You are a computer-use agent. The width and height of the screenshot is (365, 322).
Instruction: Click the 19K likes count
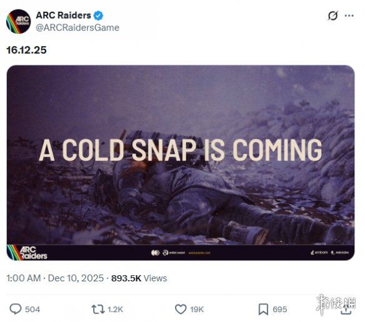pyautogui.click(x=197, y=309)
